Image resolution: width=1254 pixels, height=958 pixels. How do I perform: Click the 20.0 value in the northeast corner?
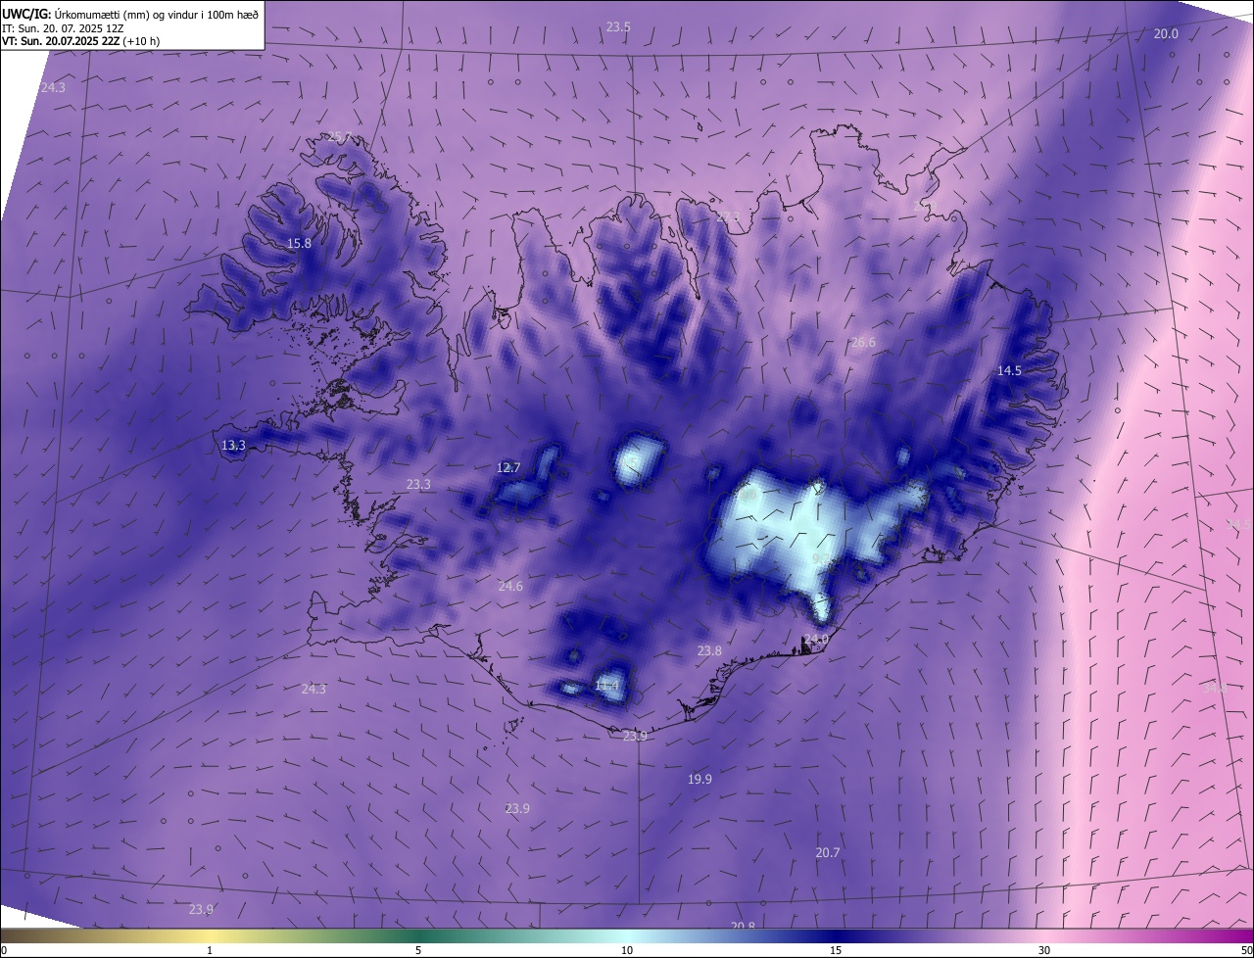1166,33
